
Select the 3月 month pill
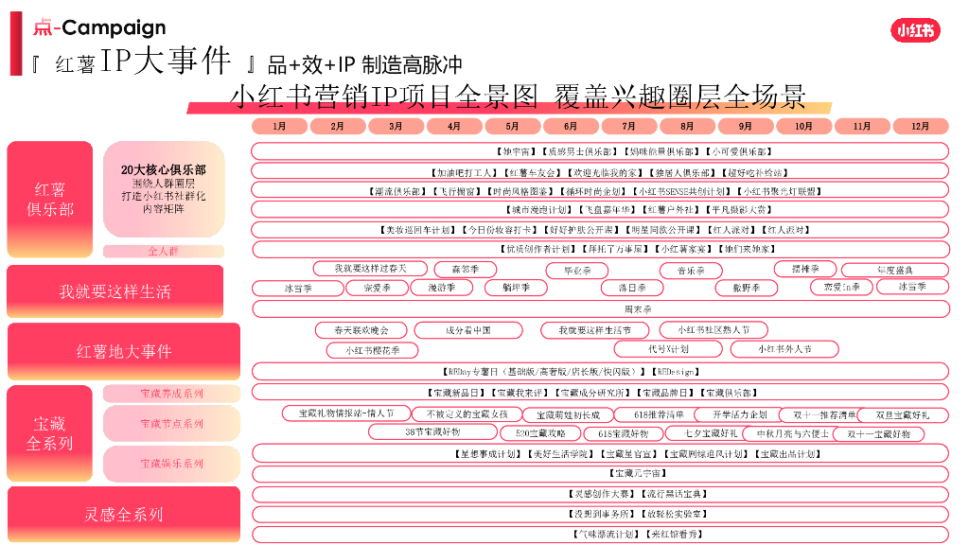[x=396, y=126]
